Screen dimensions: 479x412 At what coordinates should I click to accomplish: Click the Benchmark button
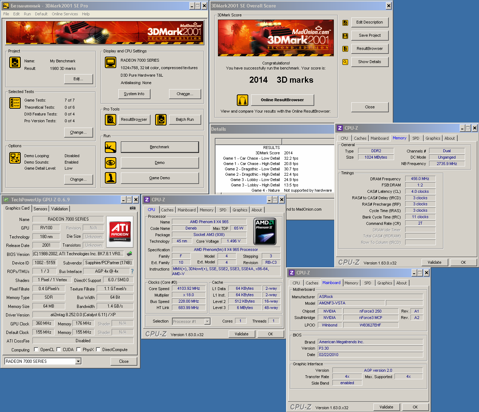pyautogui.click(x=160, y=147)
